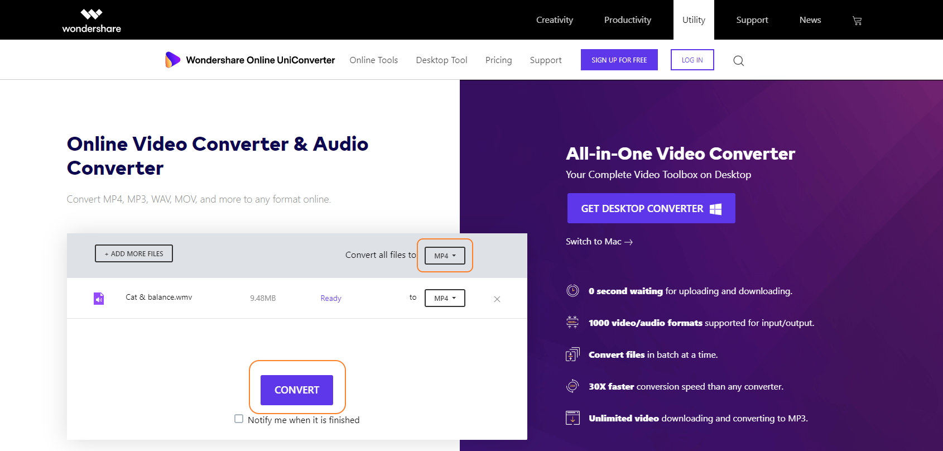Image resolution: width=943 pixels, height=451 pixels.
Task: Open the Desktop Tool menu item
Action: click(441, 60)
